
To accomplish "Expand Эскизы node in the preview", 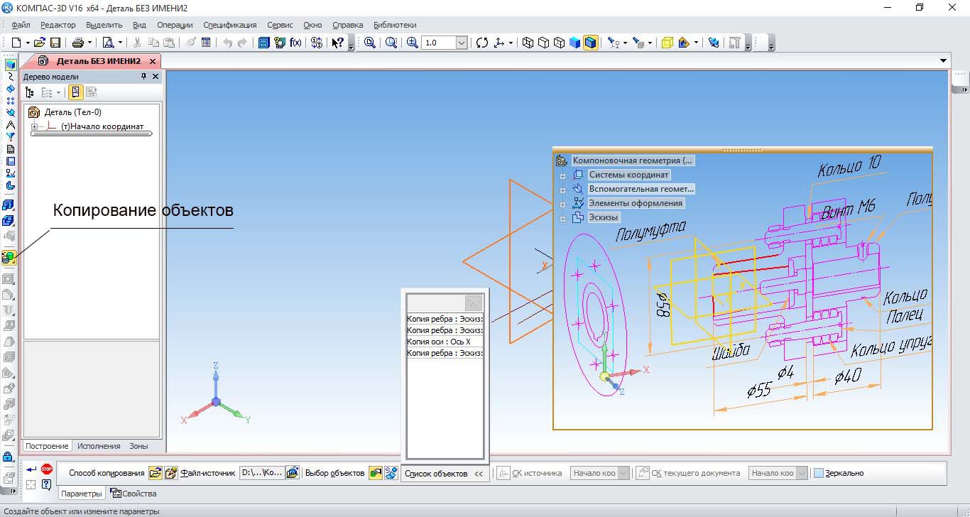I will 562,218.
